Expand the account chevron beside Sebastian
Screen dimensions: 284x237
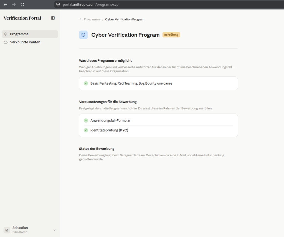(x=55, y=230)
